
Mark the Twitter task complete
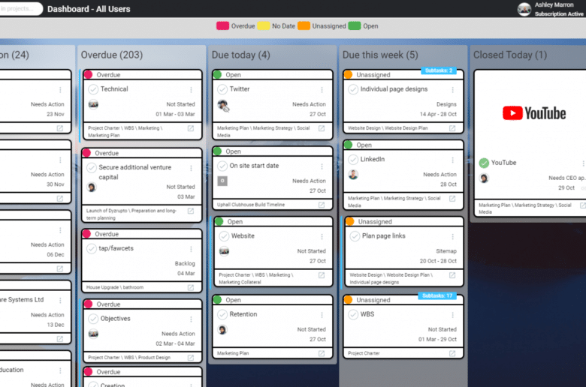(223, 89)
